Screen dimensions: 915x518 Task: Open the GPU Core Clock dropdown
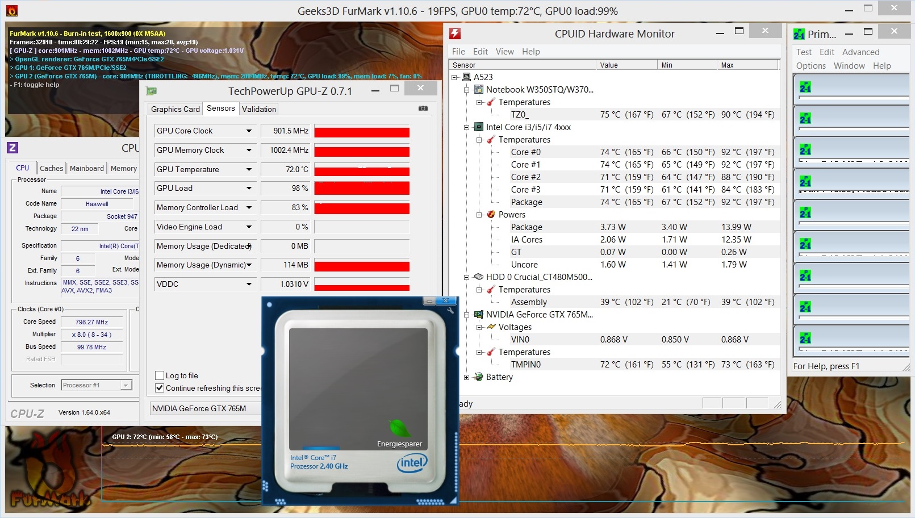(x=249, y=131)
